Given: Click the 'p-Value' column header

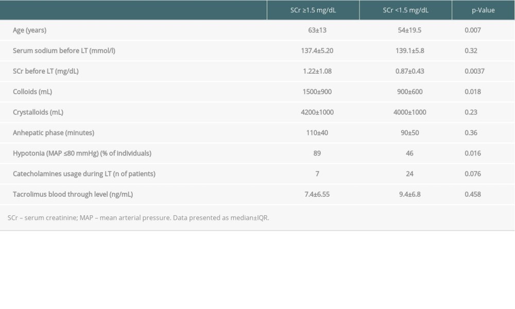Looking at the screenshot, I should tap(483, 10).
